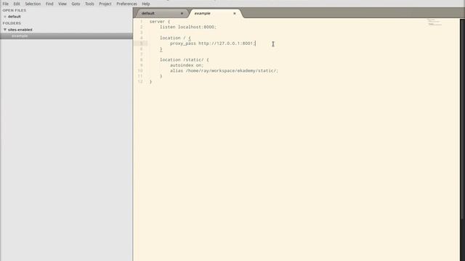This screenshot has width=465, height=261.
Task: Click line number 12 in gutter
Action: point(140,82)
